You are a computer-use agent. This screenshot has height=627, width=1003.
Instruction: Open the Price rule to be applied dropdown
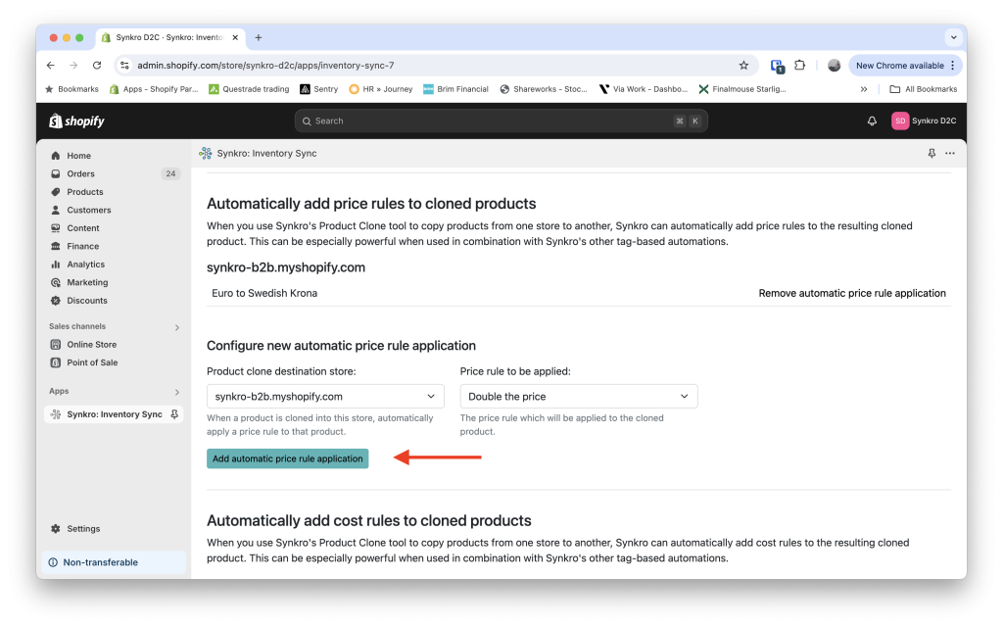coord(578,396)
